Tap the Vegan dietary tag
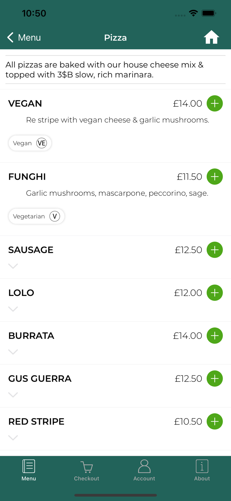 click(x=30, y=143)
